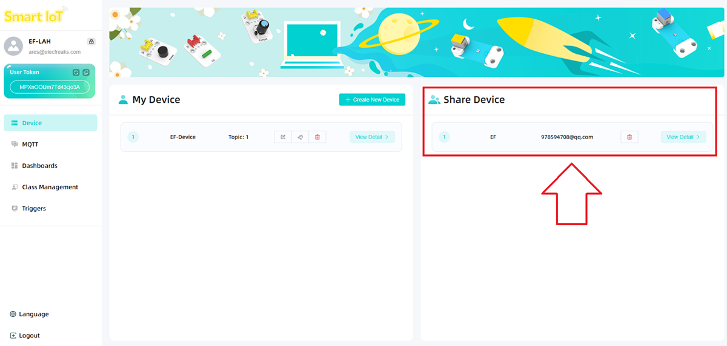Click the user token value field
Screen dimensions: 727x346
(x=50, y=87)
